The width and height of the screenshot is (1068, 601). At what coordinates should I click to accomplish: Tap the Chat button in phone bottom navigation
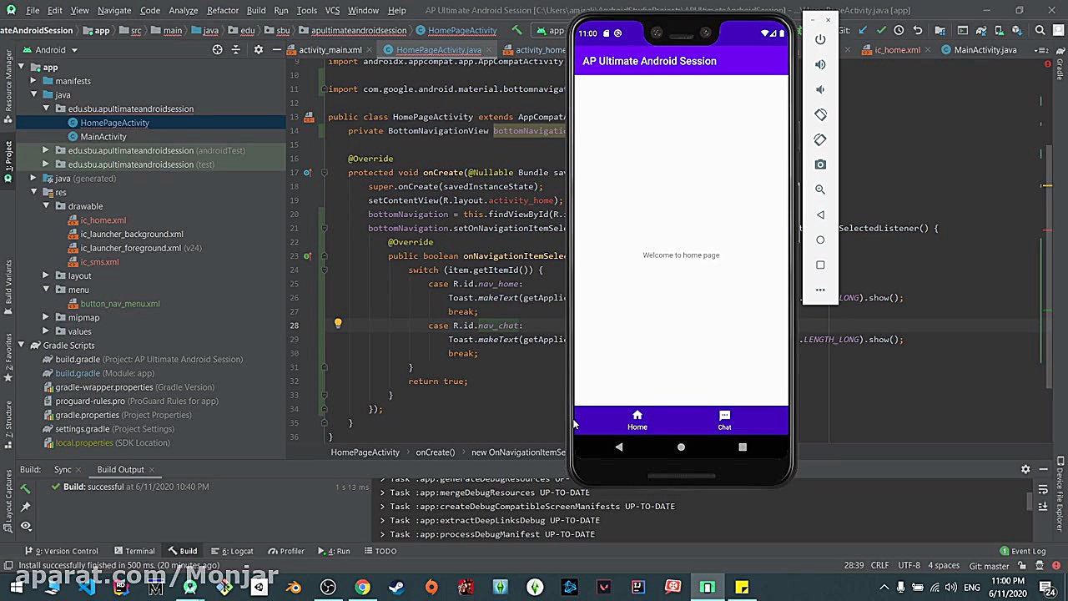coord(724,420)
